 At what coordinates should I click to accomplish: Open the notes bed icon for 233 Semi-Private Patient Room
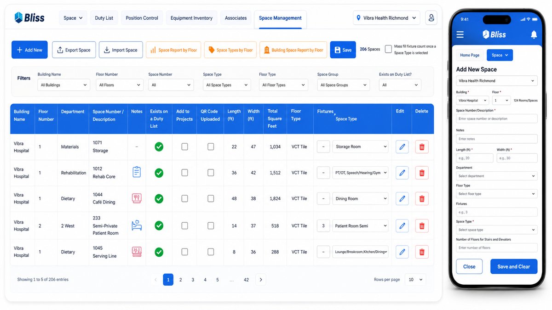[x=137, y=225]
